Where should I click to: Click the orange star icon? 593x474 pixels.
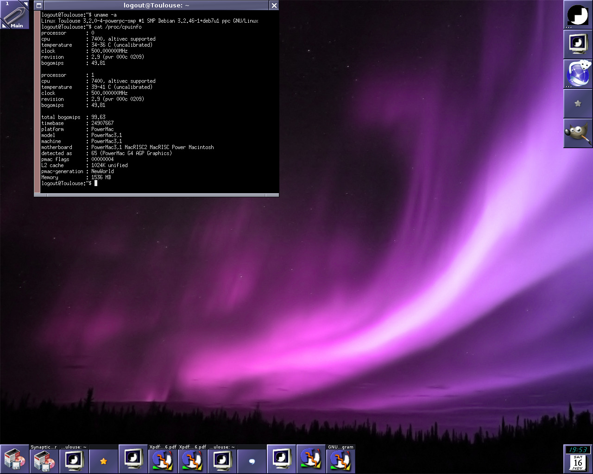[x=104, y=461]
